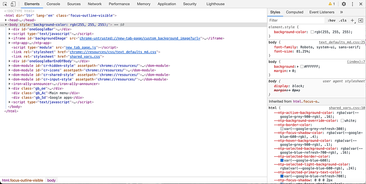Viewport: 366px width, 184px height.
Task: Add a new style rule with plus icon
Action: click(352, 20)
